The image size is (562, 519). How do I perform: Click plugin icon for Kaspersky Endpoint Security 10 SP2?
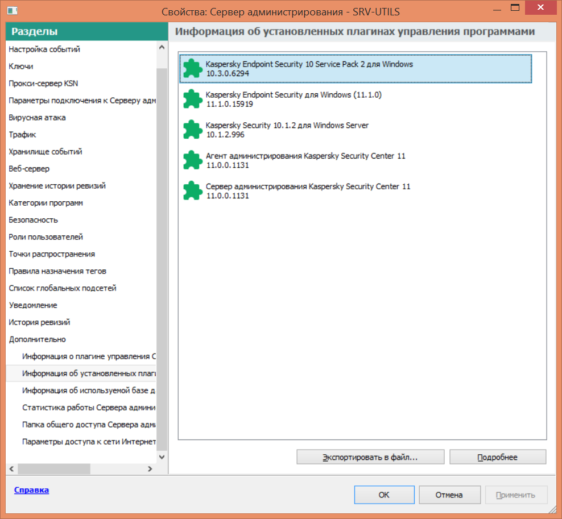pyautogui.click(x=193, y=68)
